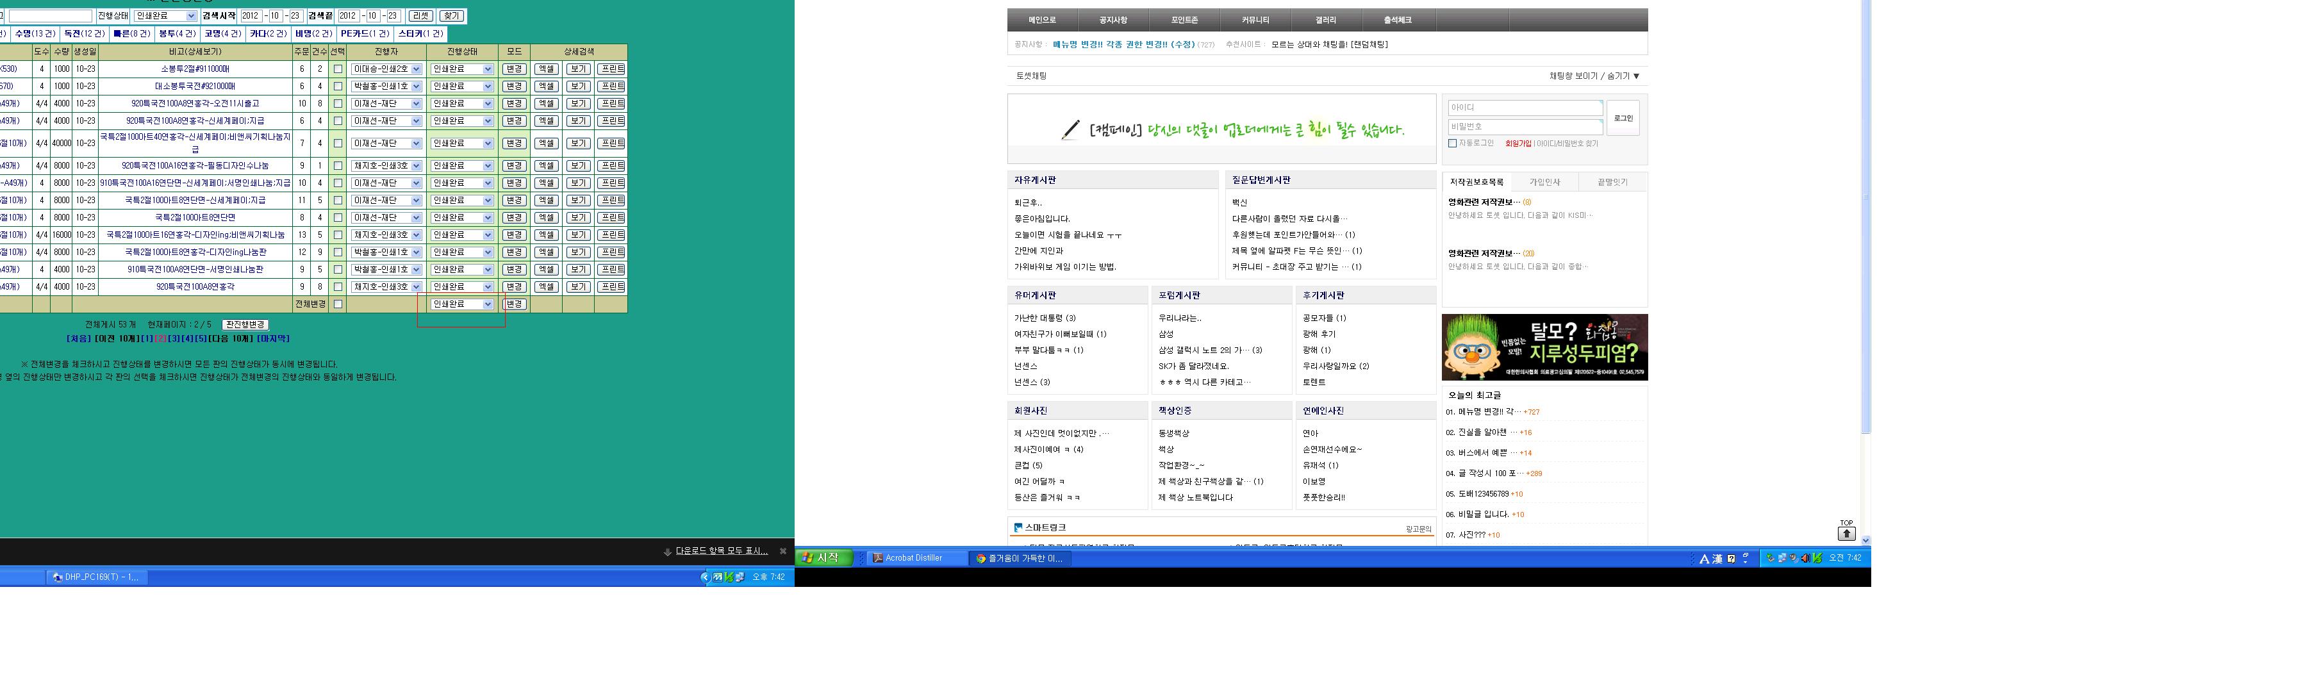Click the 로그인 button
The image size is (2307, 692).
1623,118
